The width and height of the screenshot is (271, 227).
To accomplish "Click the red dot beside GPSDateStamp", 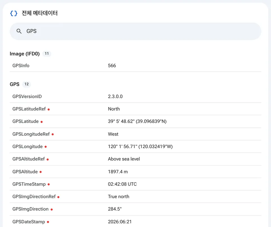I will tap(48, 222).
